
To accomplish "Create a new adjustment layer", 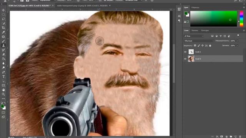I will 226,136.
